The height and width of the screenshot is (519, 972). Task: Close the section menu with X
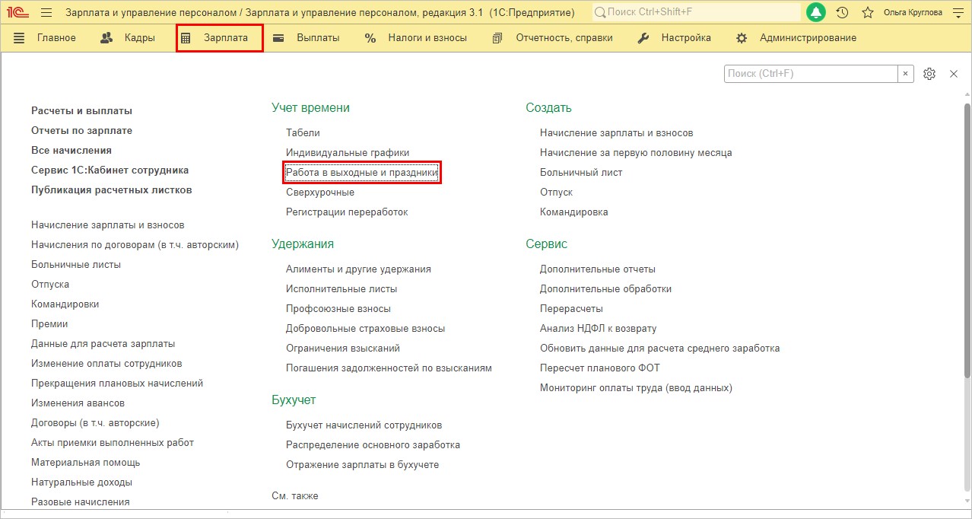coord(954,74)
